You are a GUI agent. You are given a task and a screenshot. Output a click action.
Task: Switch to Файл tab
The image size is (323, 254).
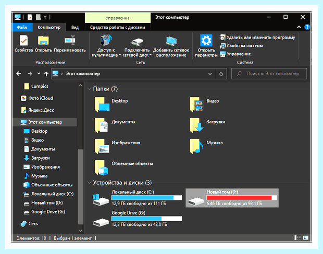click(x=22, y=28)
